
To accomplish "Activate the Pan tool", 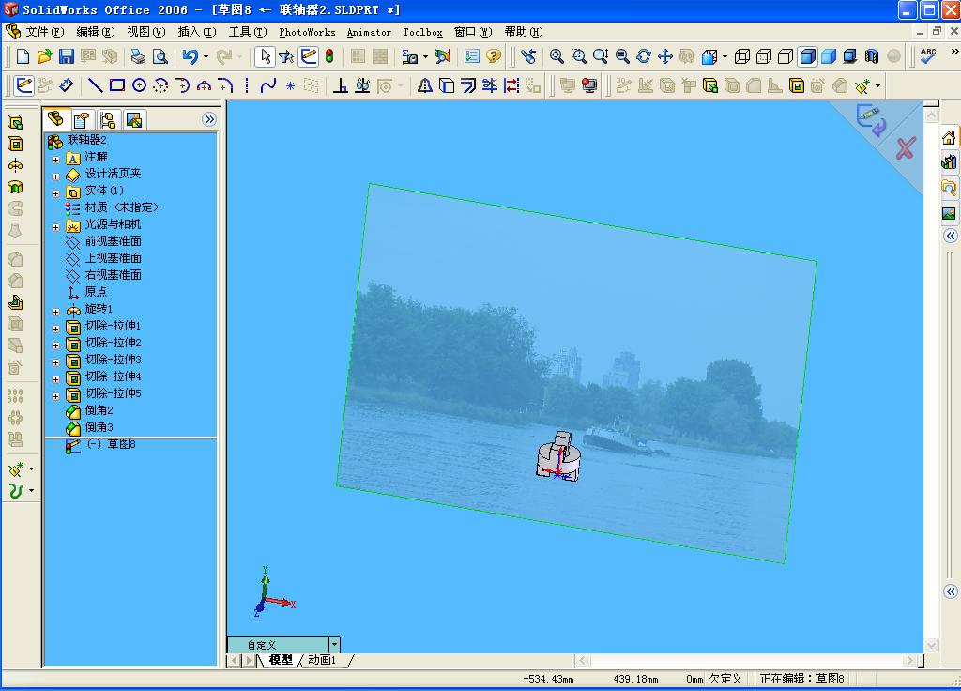I will [x=665, y=56].
